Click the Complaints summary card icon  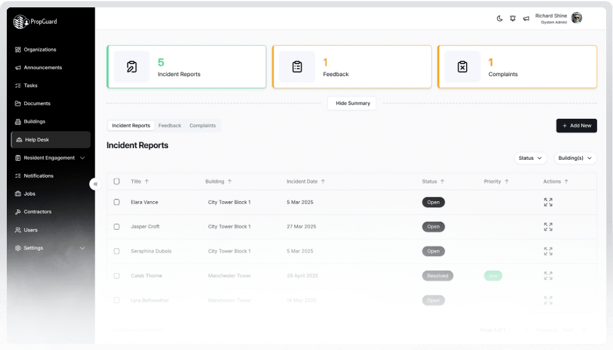(x=462, y=67)
